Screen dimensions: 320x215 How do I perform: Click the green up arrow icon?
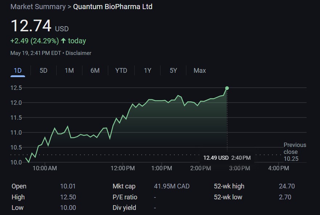coord(64,41)
